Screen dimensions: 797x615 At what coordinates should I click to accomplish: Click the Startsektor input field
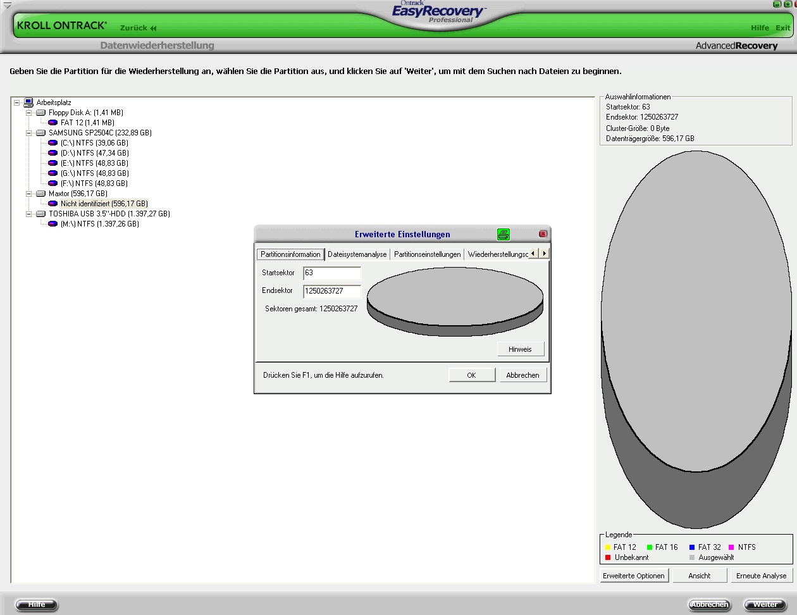click(x=332, y=273)
